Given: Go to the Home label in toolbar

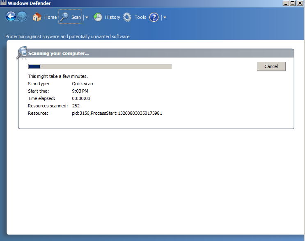Looking at the screenshot, I should click(50, 17).
